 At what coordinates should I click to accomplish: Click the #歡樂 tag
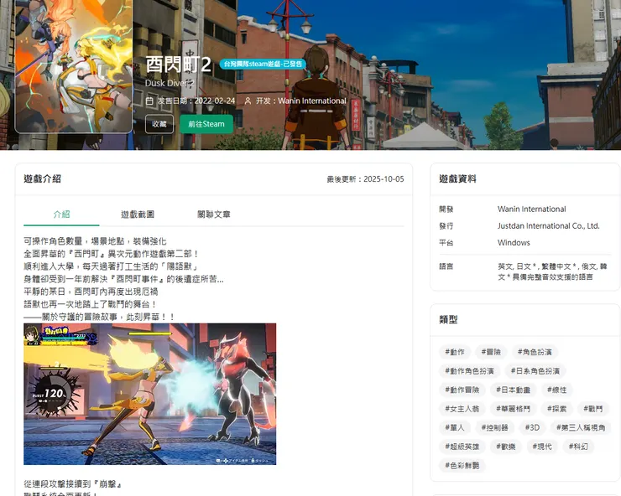[506, 447]
